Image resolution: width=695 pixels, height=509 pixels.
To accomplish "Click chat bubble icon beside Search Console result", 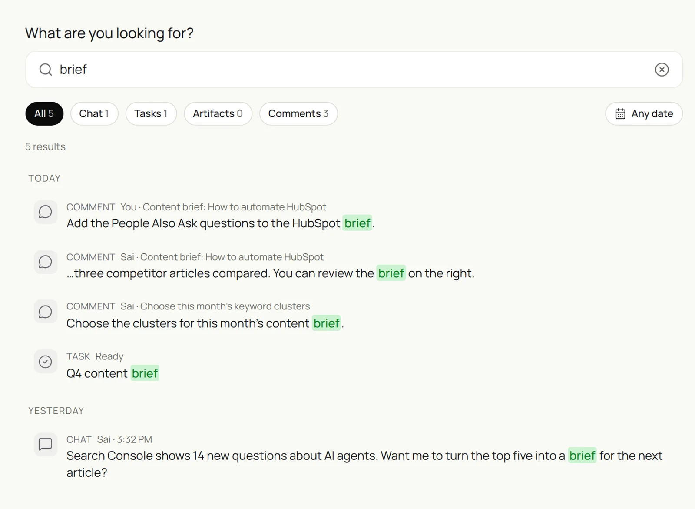I will pyautogui.click(x=46, y=444).
